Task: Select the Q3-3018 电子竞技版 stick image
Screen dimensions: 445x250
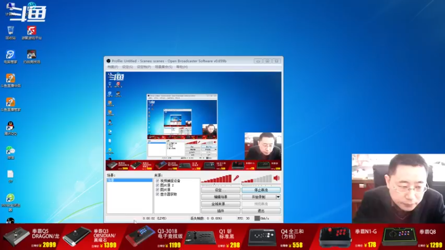Action: pyautogui.click(x=140, y=237)
